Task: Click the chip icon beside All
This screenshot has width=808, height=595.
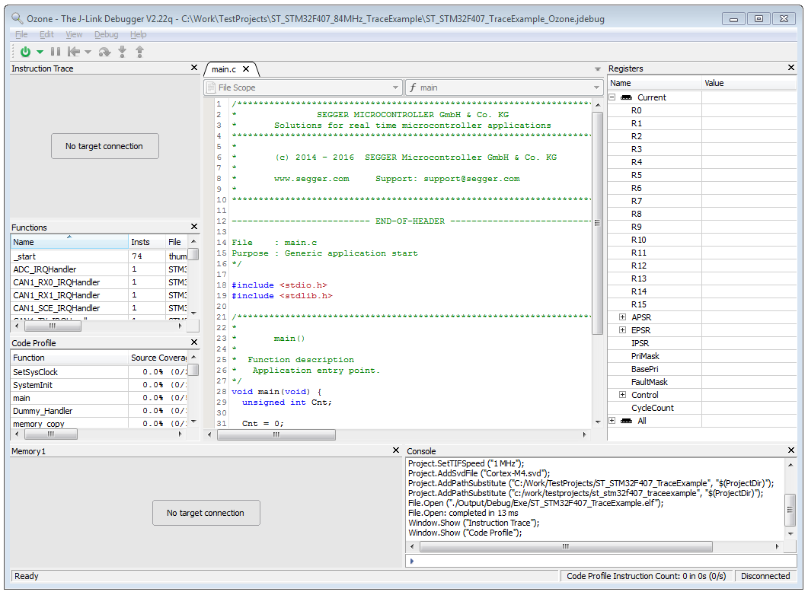Action: click(x=627, y=421)
